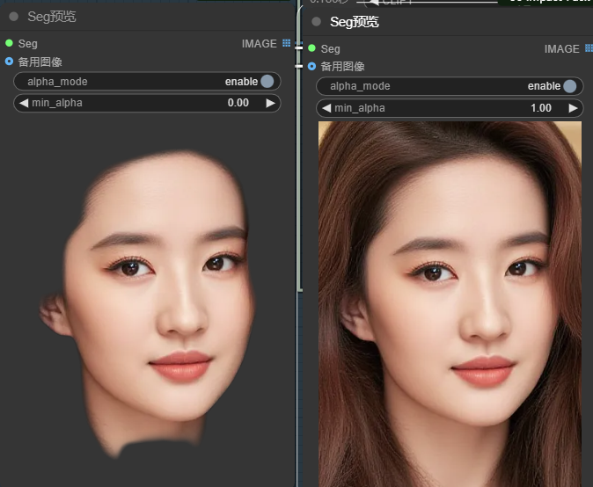This screenshot has height=487, width=593.
Task: Select the left node title Seg预览
Action: (x=52, y=17)
